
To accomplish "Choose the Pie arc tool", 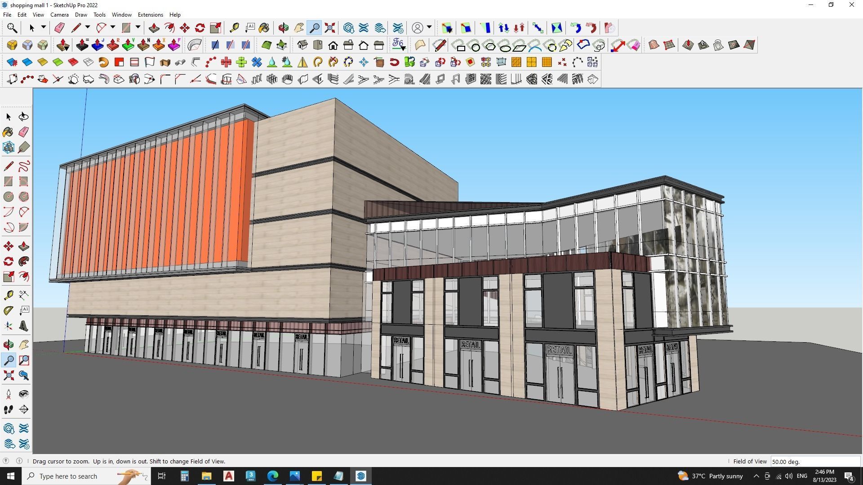I will [x=23, y=227].
